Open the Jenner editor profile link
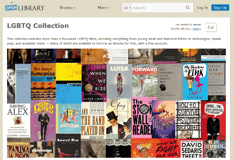This screenshot has height=160, width=233. pyautogui.click(x=197, y=25)
